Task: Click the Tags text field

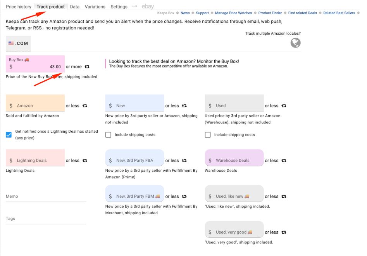Action: click(x=46, y=219)
